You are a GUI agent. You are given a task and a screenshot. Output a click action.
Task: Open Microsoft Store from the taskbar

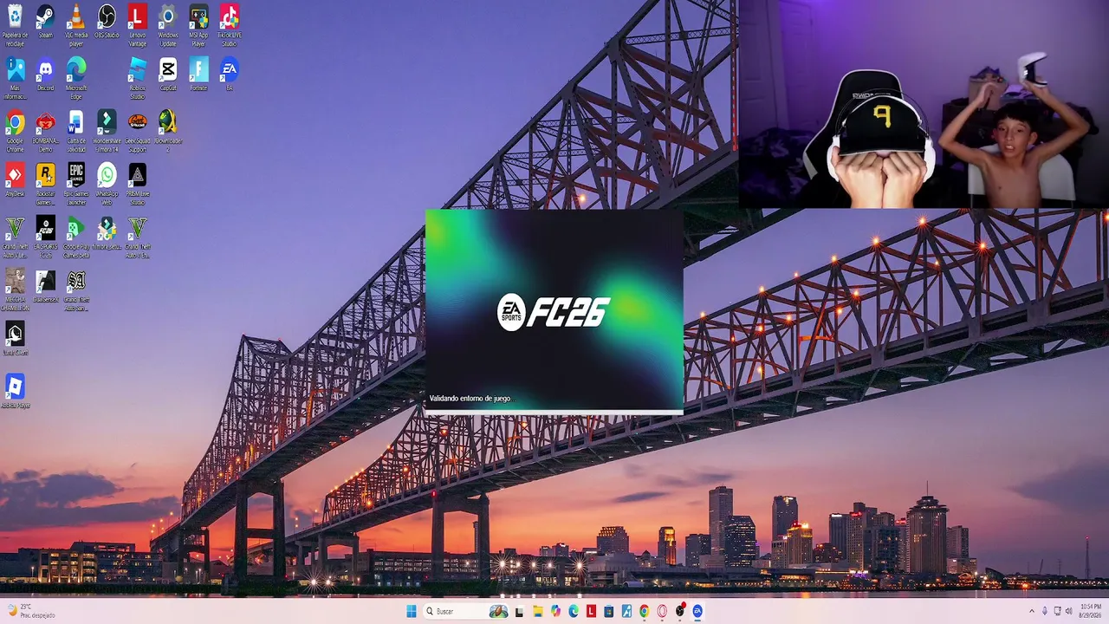(609, 611)
